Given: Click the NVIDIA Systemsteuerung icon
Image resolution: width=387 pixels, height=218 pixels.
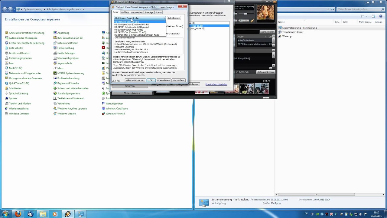Looking at the screenshot, I should coord(55,73).
